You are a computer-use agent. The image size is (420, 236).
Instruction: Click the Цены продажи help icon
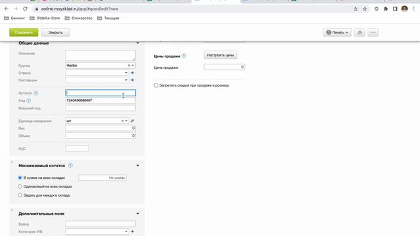pos(184,56)
